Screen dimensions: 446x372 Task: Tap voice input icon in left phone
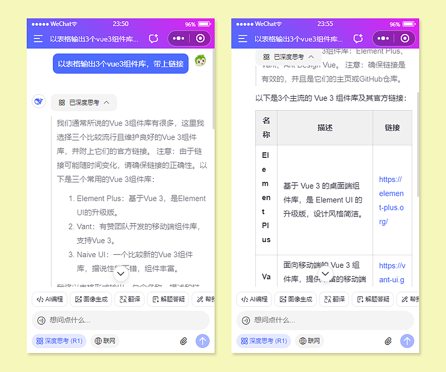coord(41,321)
